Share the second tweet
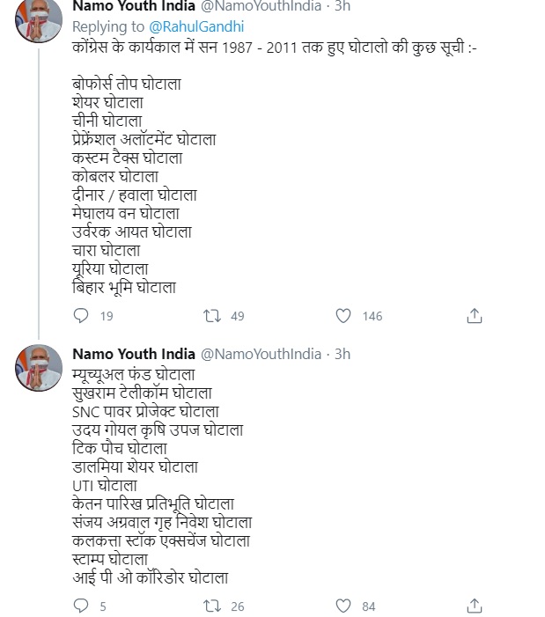 click(475, 606)
